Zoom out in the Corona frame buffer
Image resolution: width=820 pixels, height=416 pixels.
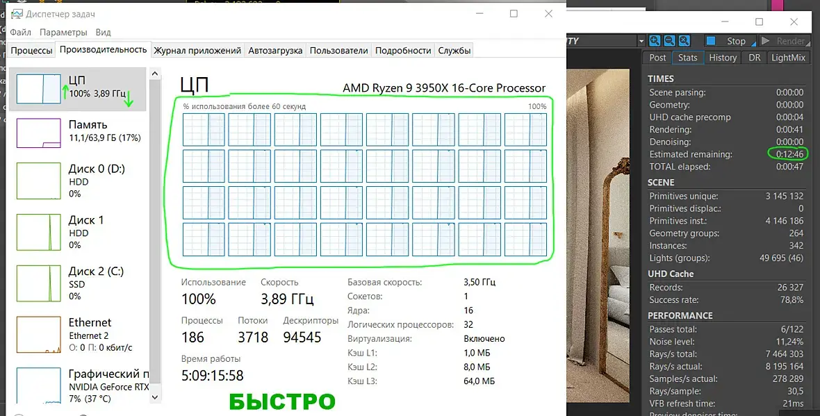pos(669,41)
